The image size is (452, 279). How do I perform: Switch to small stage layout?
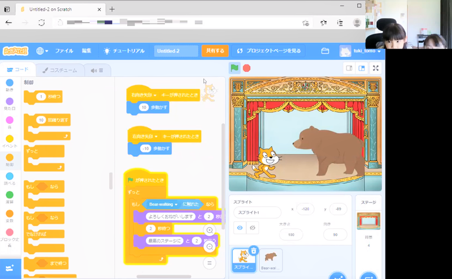[349, 68]
